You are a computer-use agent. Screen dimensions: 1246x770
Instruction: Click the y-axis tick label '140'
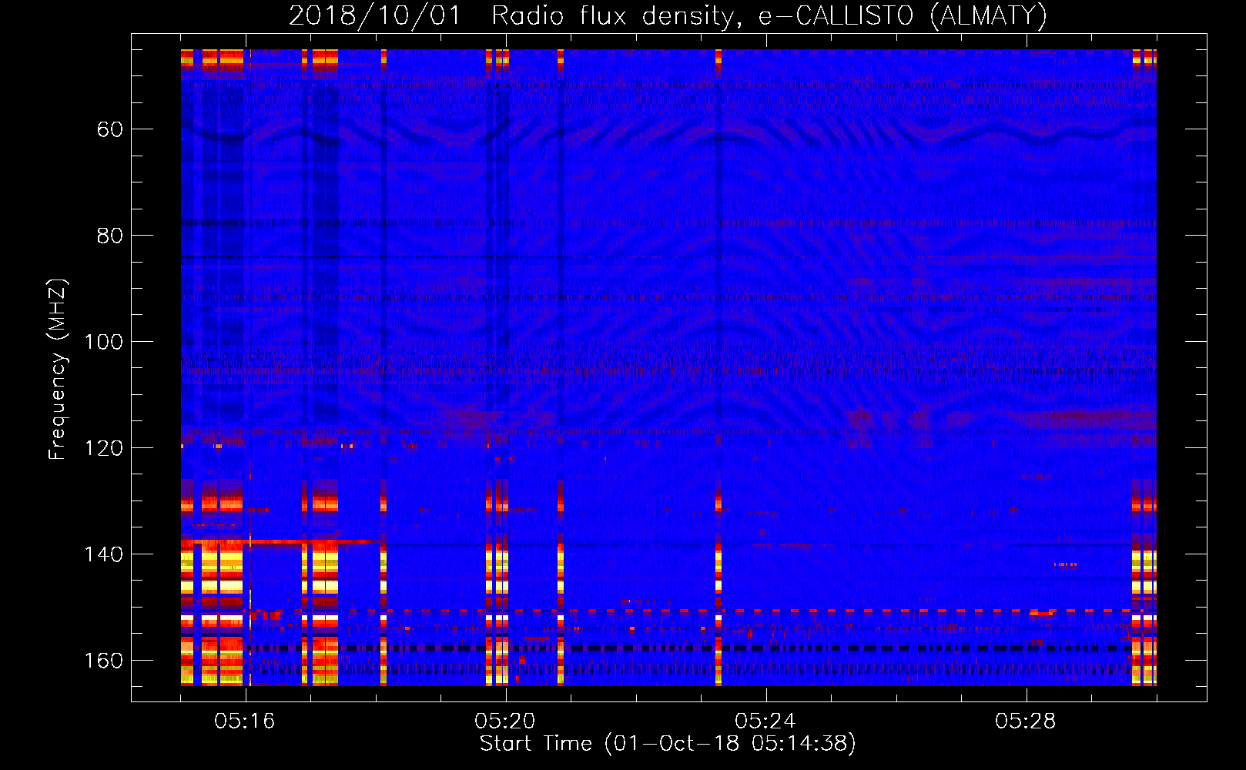(104, 554)
